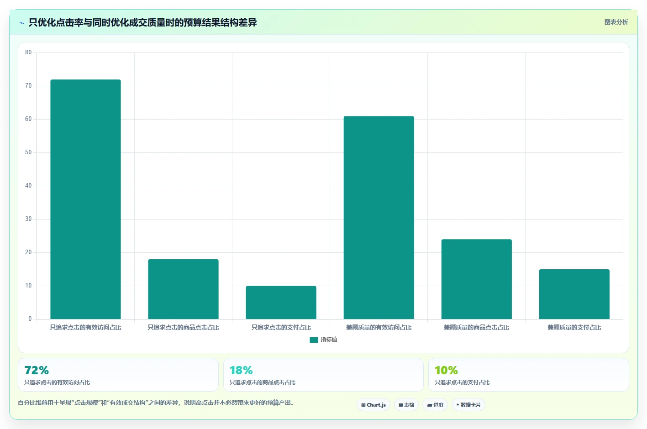The height and width of the screenshot is (429, 647).
Task: Click the chart title 只优化点击率与同时优化成交质量
Action: click(x=142, y=22)
